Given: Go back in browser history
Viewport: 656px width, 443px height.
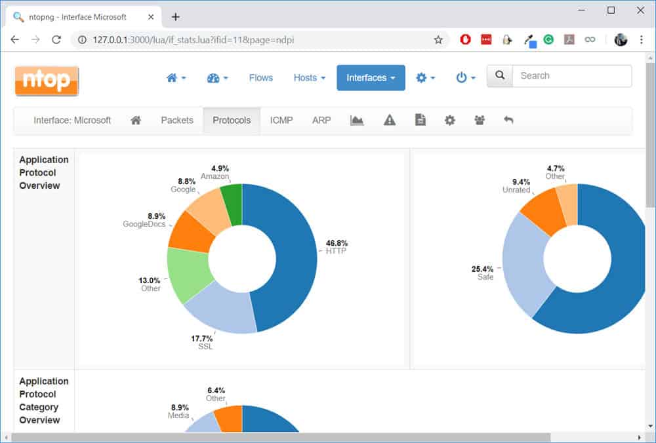Looking at the screenshot, I should point(14,40).
